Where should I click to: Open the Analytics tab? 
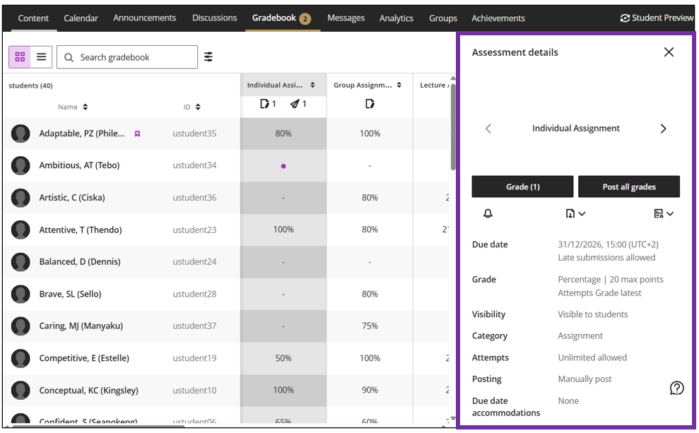(x=397, y=18)
